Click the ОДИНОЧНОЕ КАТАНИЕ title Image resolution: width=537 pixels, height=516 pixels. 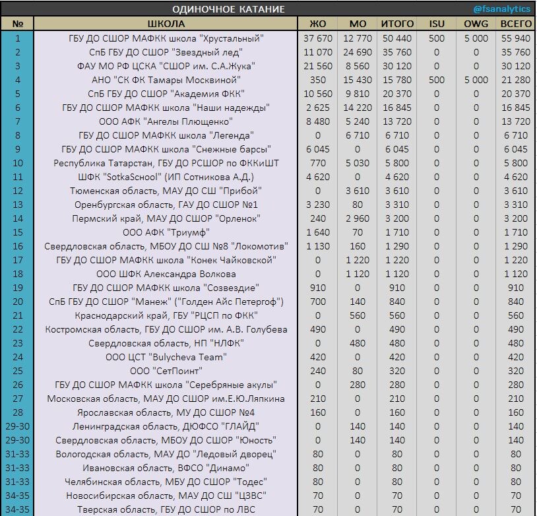228,9
